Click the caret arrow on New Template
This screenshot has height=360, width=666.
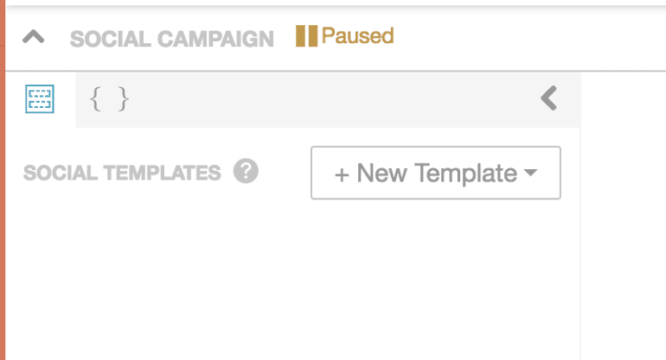pyautogui.click(x=531, y=173)
